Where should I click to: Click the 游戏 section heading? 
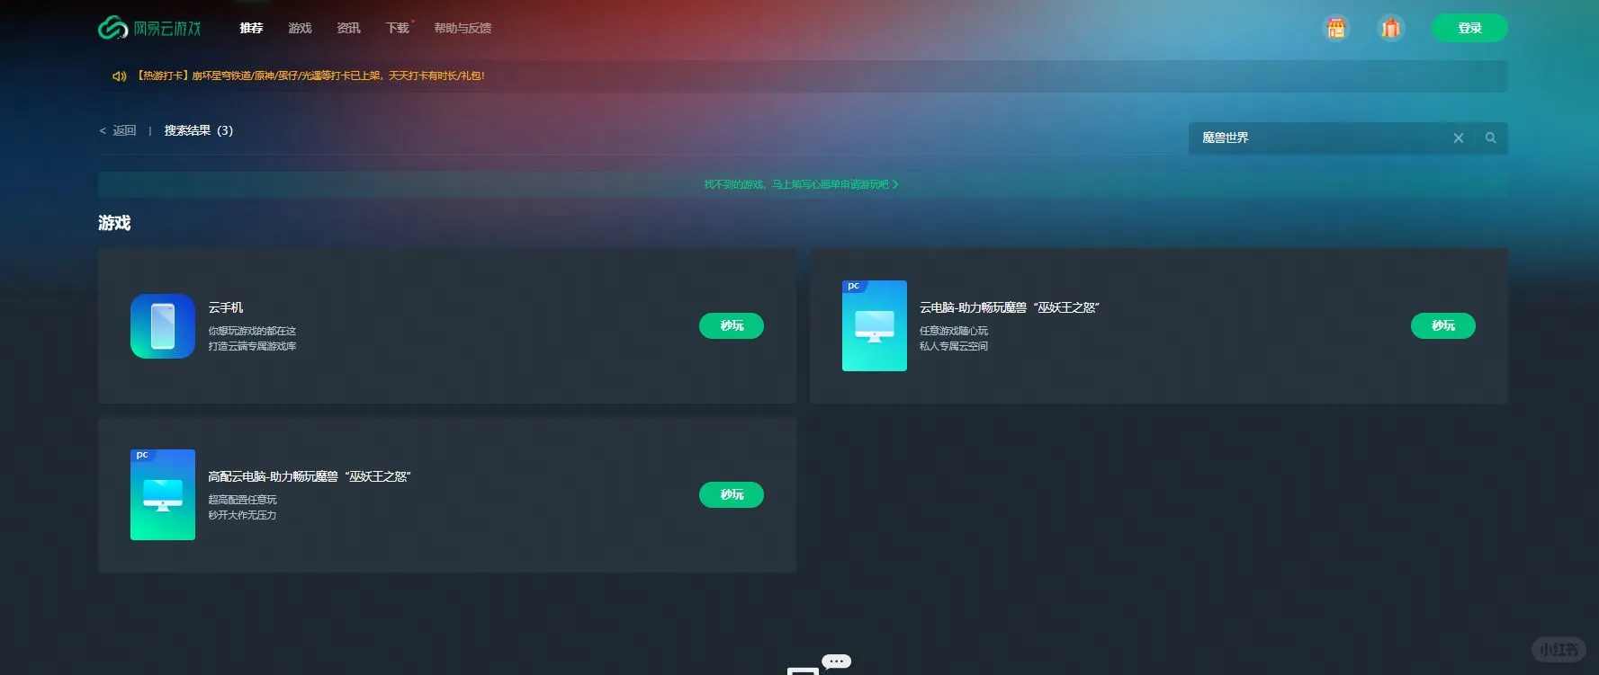pos(114,223)
